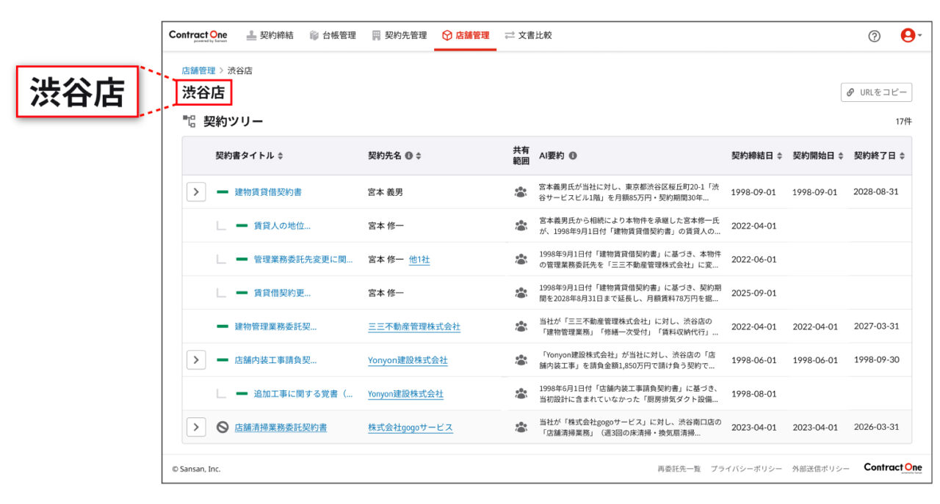Click the 他1社 link
The height and width of the screenshot is (504, 940).
(x=419, y=260)
